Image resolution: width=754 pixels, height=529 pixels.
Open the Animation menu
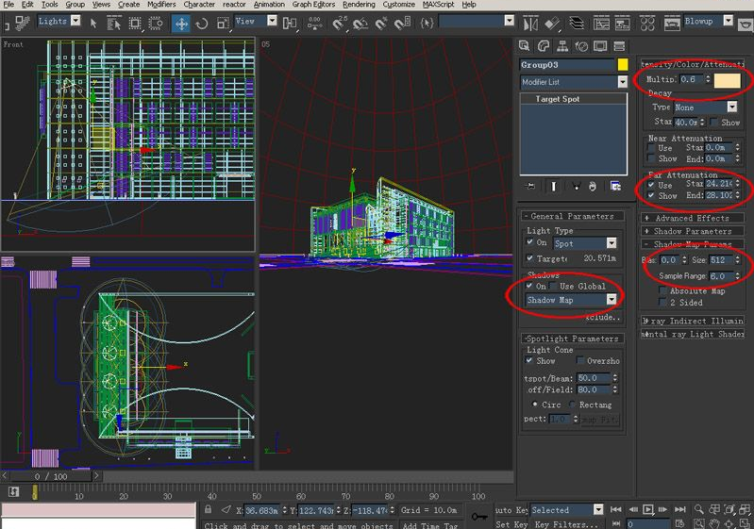coord(269,5)
